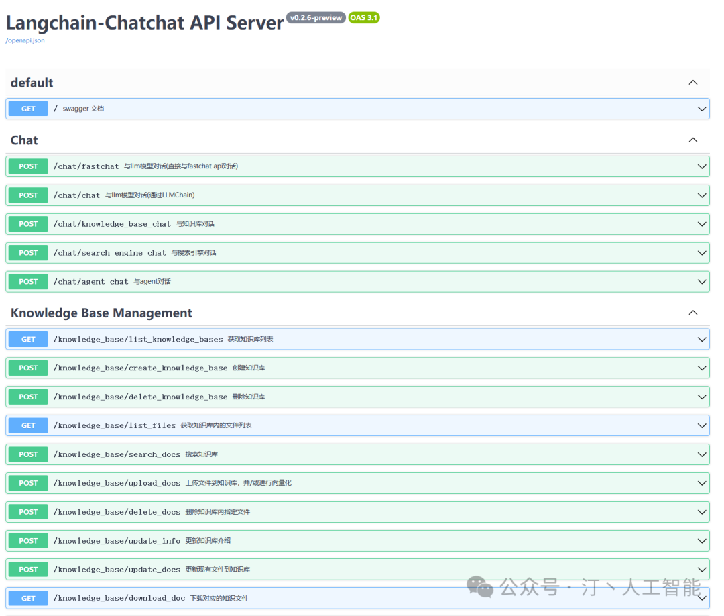724x616 pixels.
Task: Click the POST badge for /chat/chat
Action: [28, 195]
